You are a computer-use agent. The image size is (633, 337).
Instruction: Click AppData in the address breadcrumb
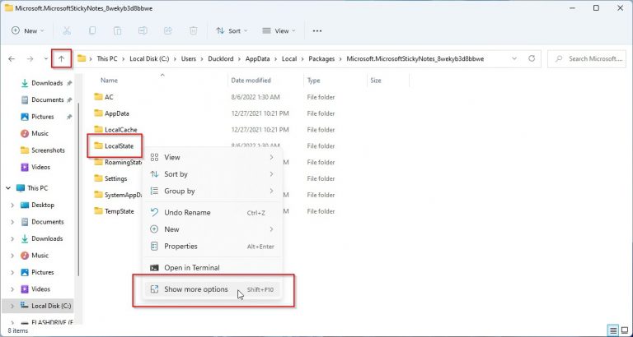[x=257, y=59]
